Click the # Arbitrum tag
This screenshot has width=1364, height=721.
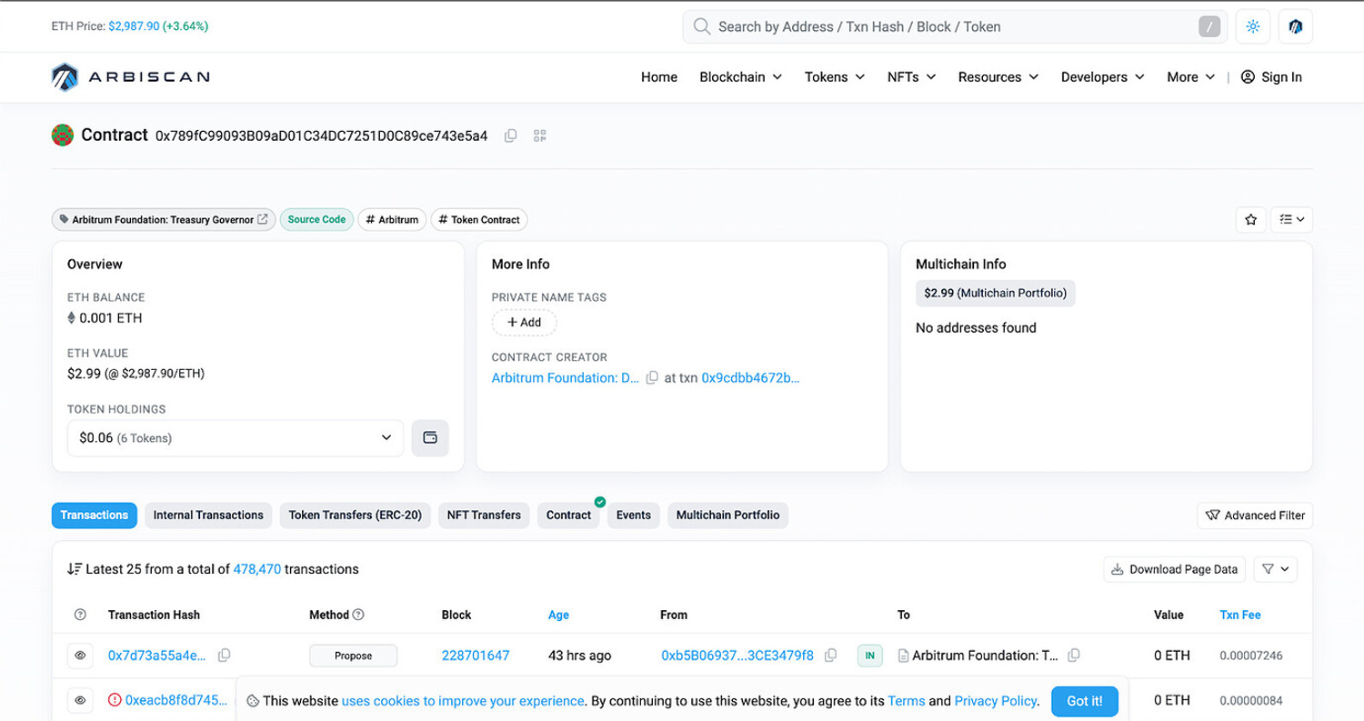pyautogui.click(x=392, y=219)
